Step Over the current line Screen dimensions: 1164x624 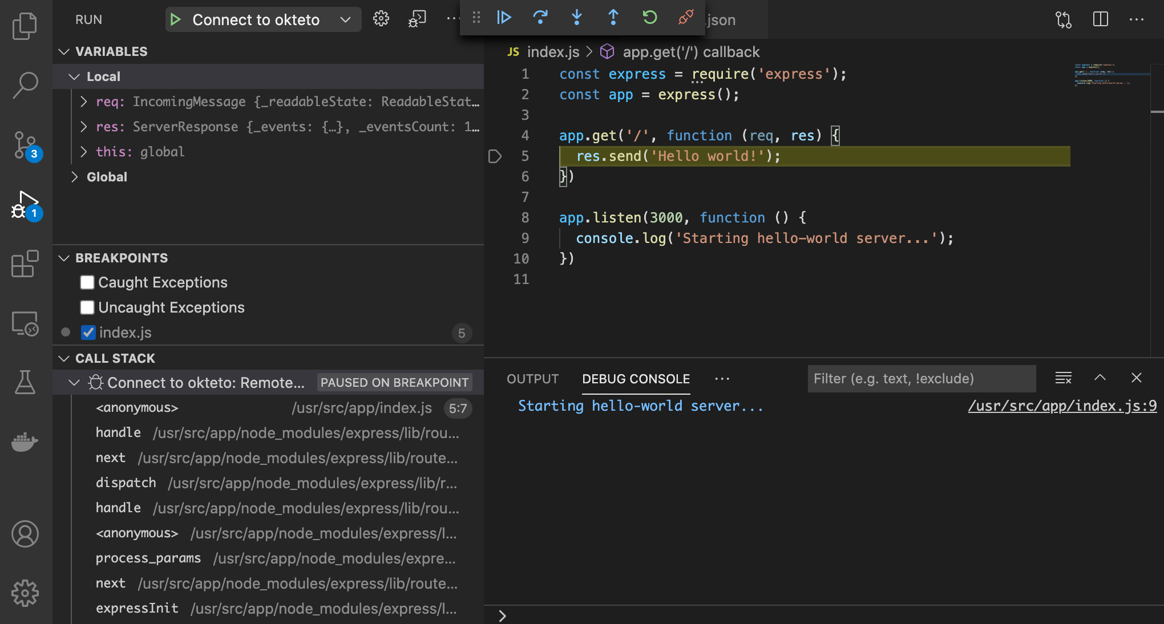(540, 18)
